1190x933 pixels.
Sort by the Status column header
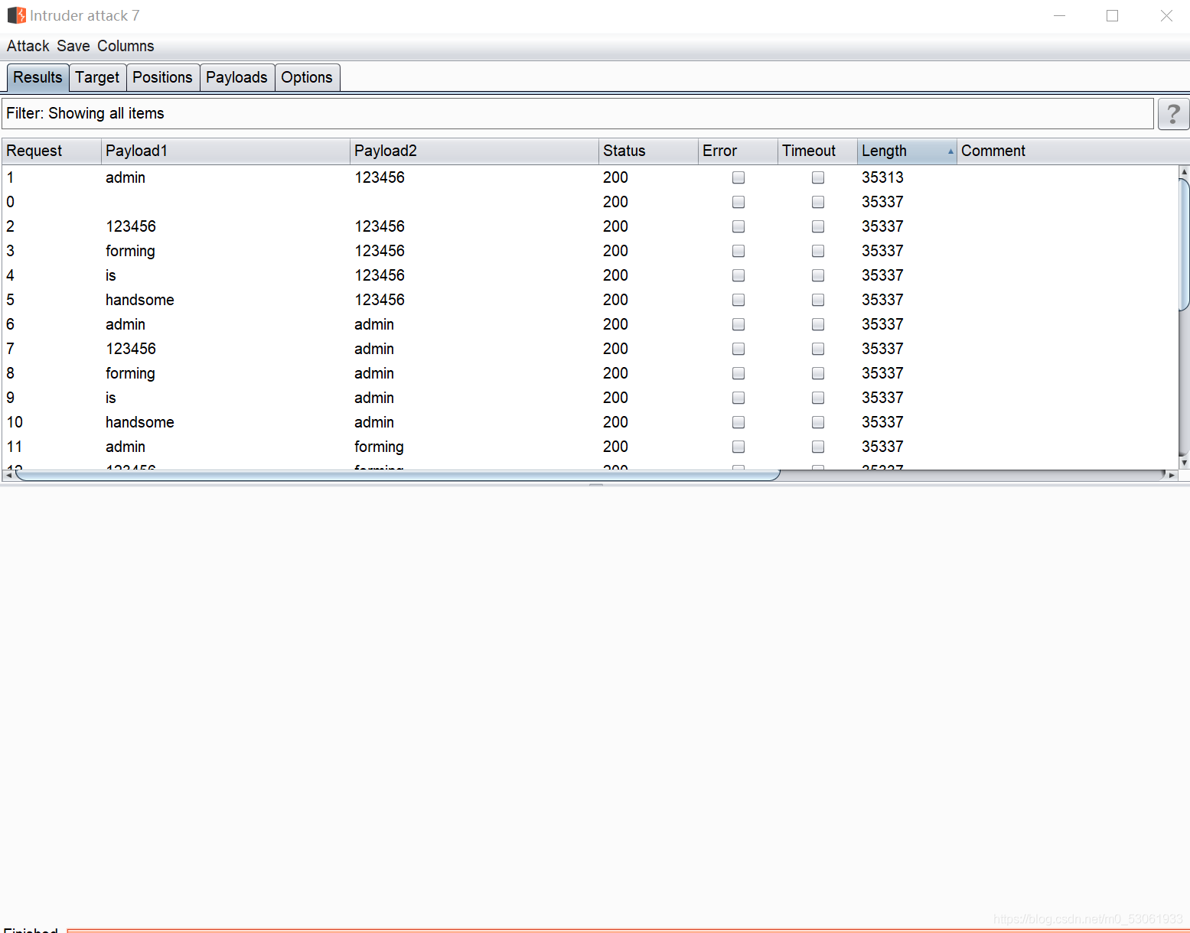[648, 151]
